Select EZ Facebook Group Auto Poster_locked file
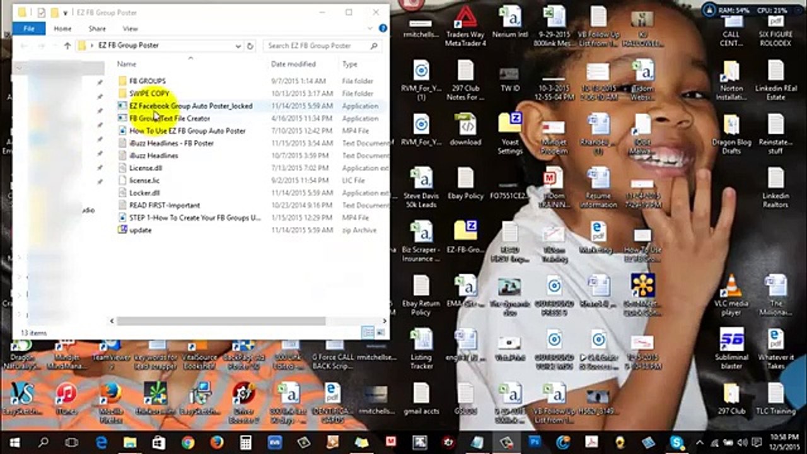This screenshot has height=454, width=807. [x=190, y=106]
